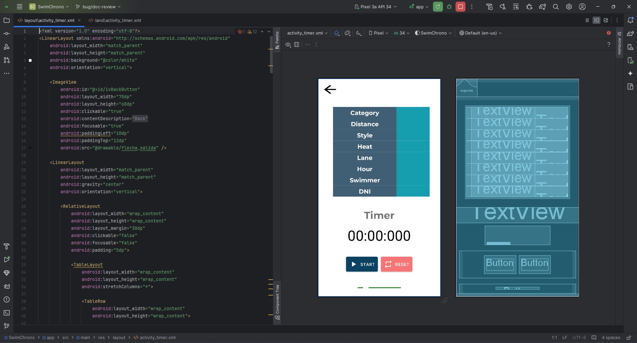Open the main hamburger menu
This screenshot has width=637, height=343.
tap(20, 7)
